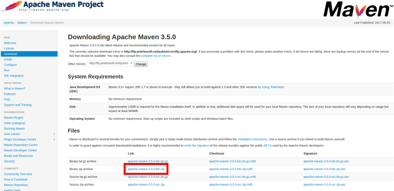Open FAQ in sidebar

coord(7,100)
